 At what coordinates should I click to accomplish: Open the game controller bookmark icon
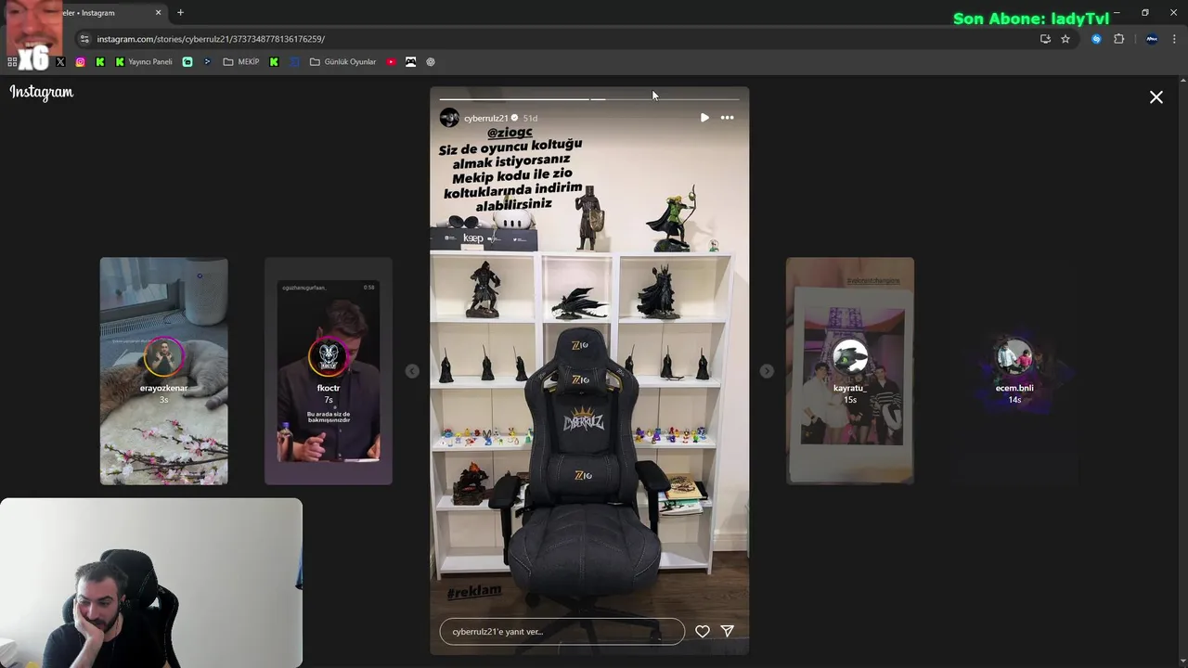[x=411, y=62]
